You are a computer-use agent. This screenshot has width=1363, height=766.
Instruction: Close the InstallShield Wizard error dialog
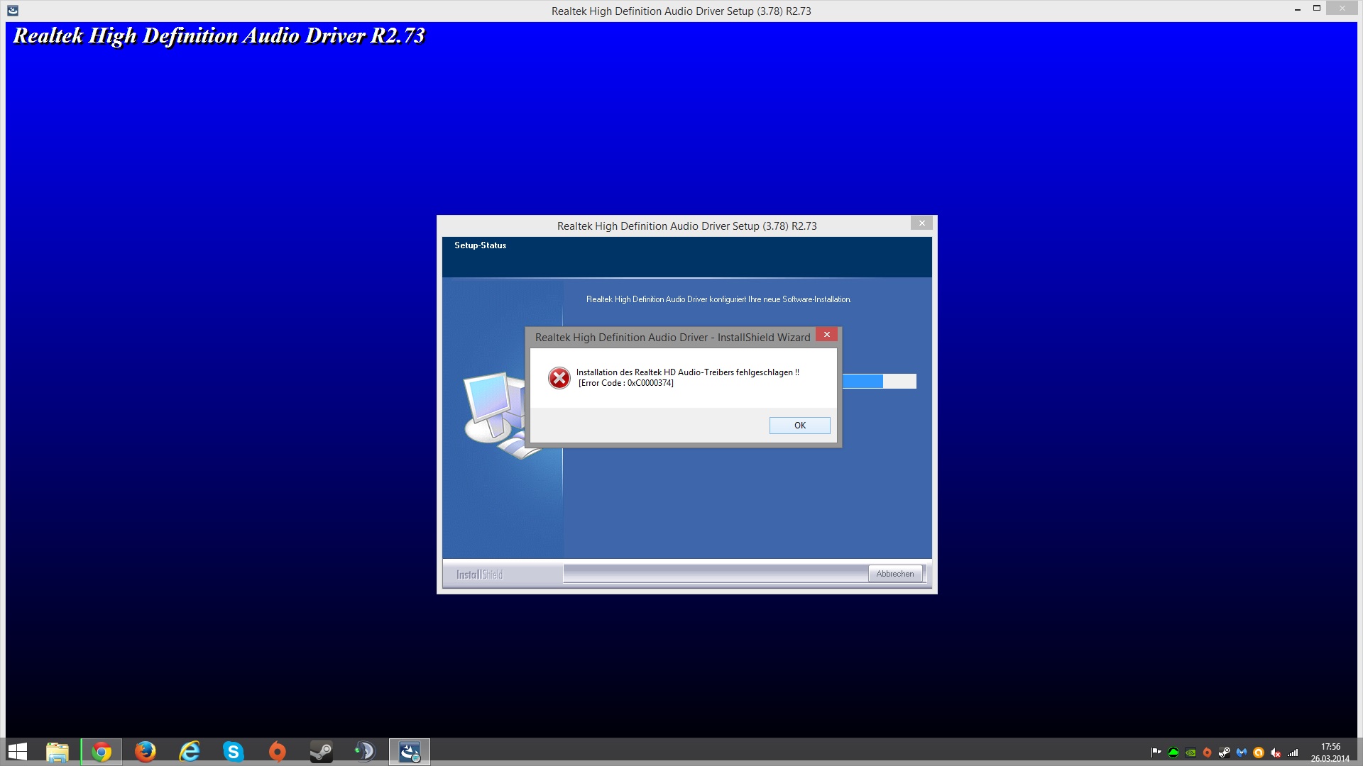coord(826,335)
